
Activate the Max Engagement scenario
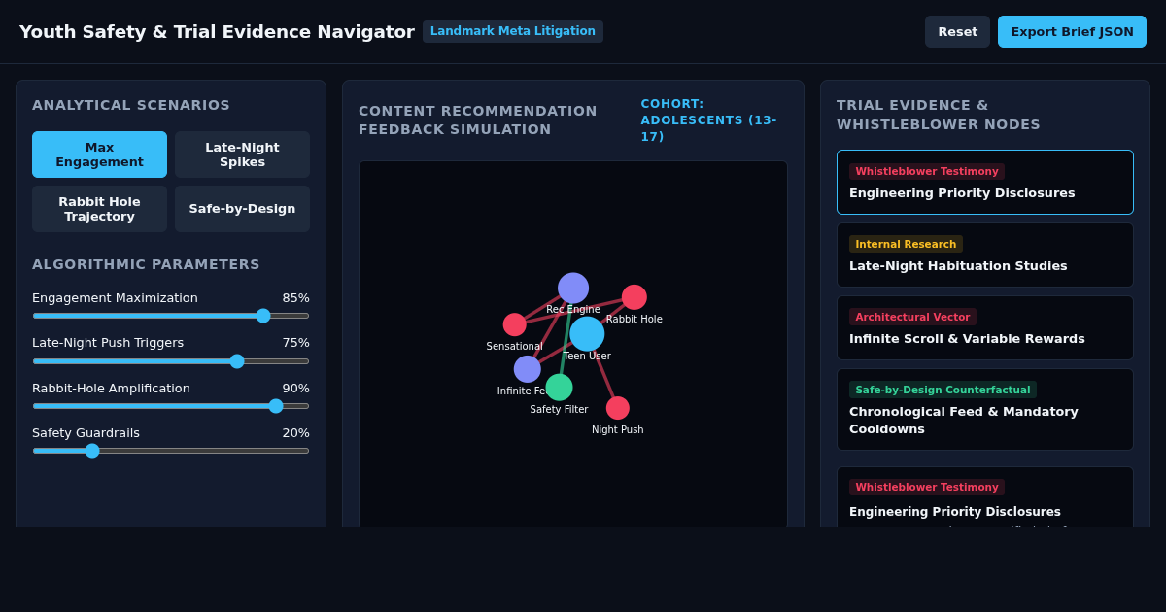tap(99, 154)
